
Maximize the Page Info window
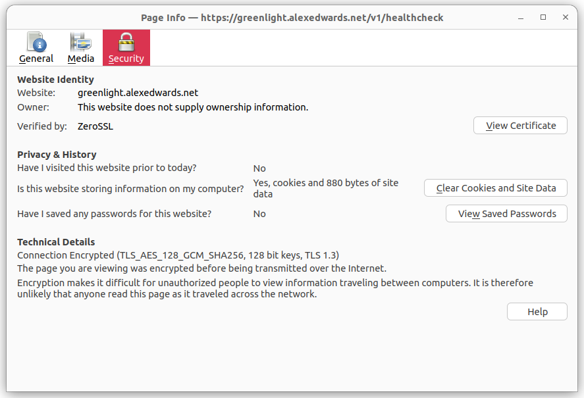[543, 18]
